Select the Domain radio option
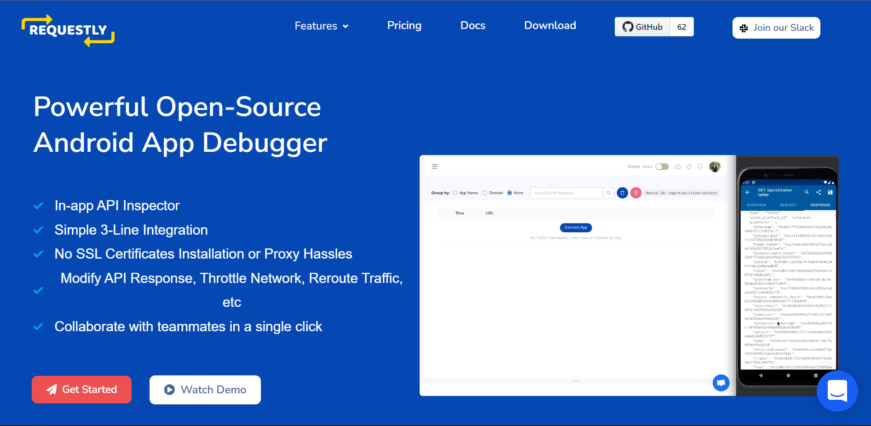Image resolution: width=871 pixels, height=426 pixels. pos(492,193)
